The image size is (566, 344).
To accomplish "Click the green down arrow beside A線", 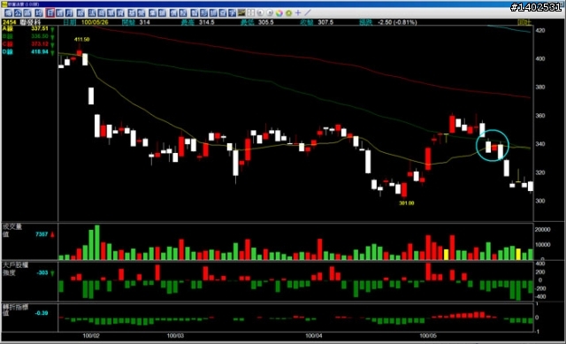I will [52, 29].
